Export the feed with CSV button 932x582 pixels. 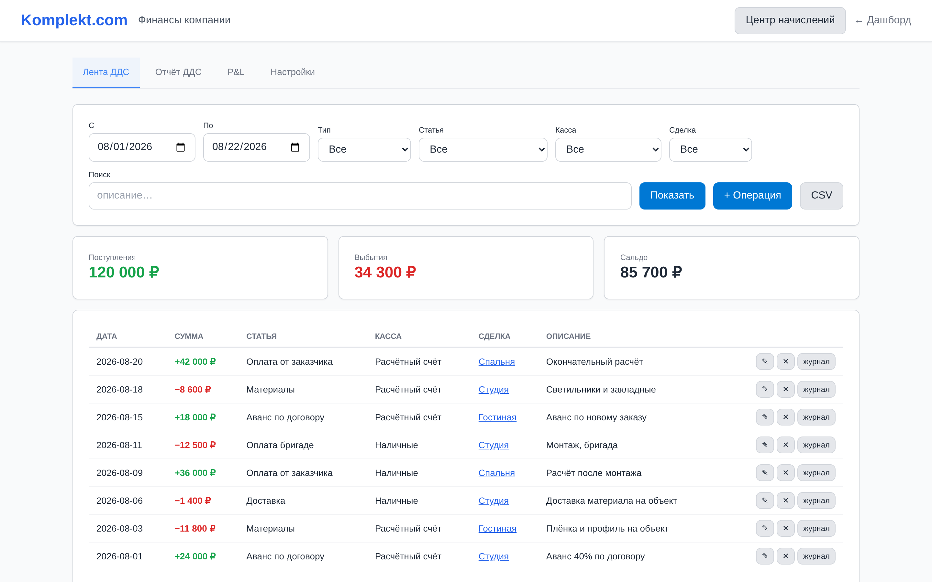coord(821,196)
